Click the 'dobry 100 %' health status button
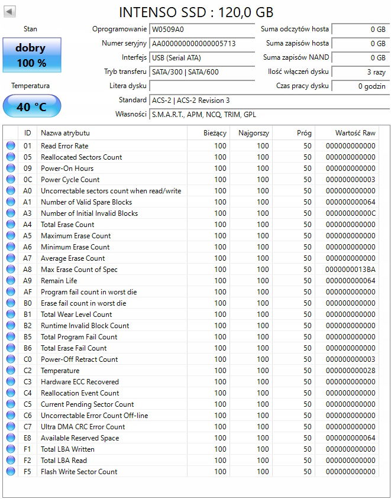 coord(30,54)
